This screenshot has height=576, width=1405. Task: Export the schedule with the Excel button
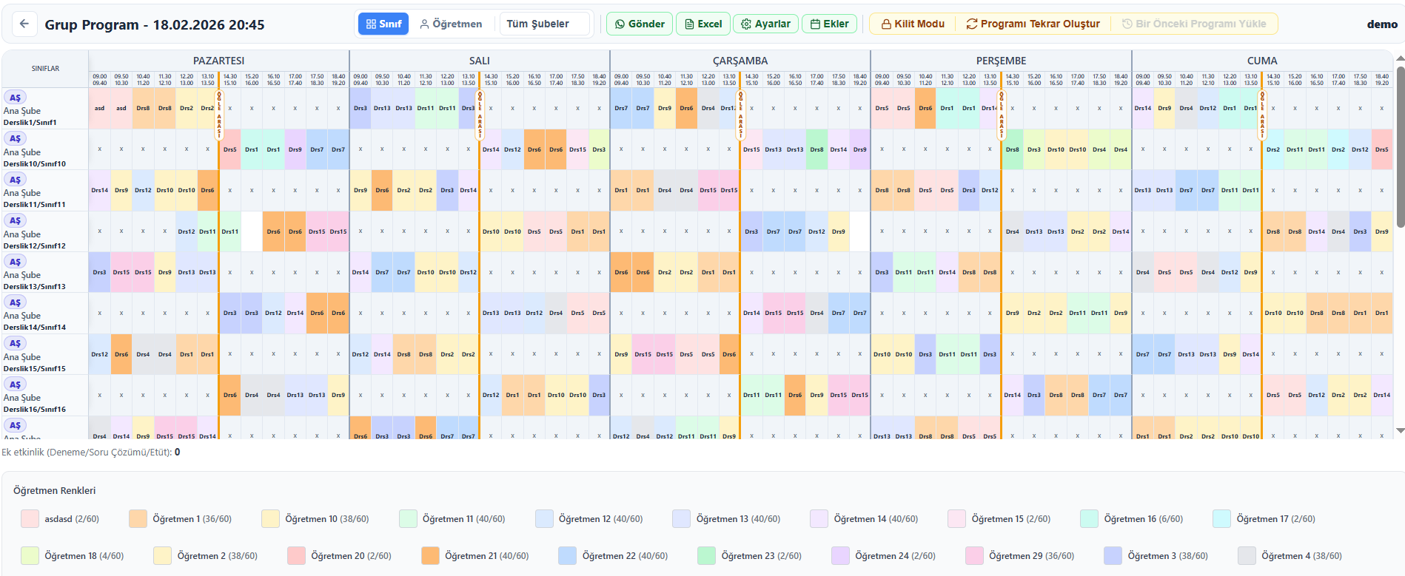703,24
